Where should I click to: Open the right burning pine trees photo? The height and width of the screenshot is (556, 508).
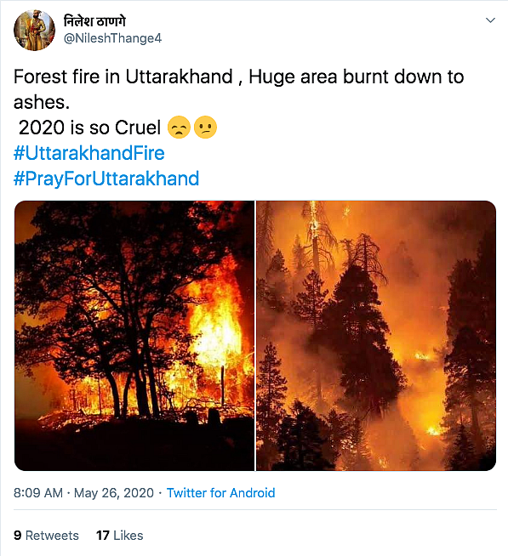coord(376,336)
